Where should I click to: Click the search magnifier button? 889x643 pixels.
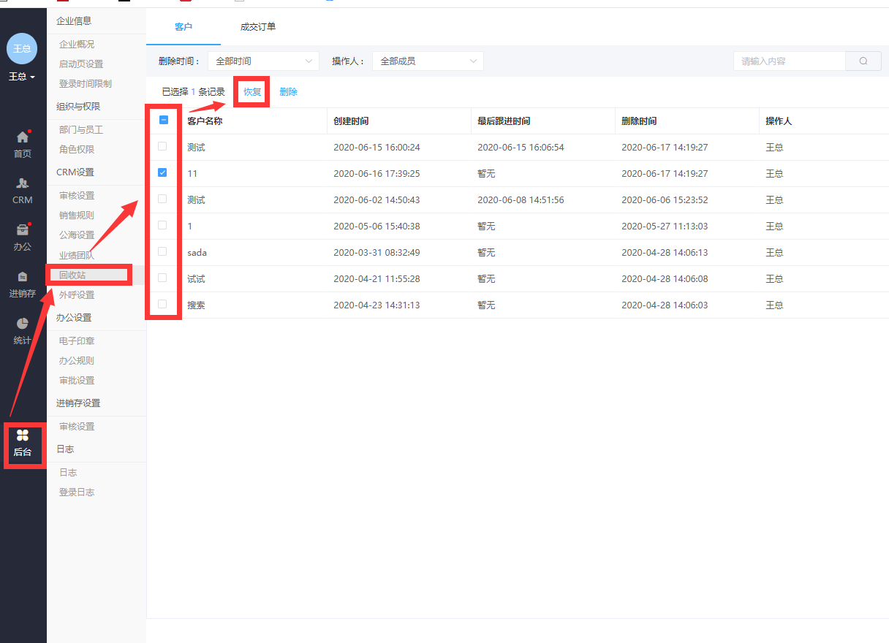(863, 61)
